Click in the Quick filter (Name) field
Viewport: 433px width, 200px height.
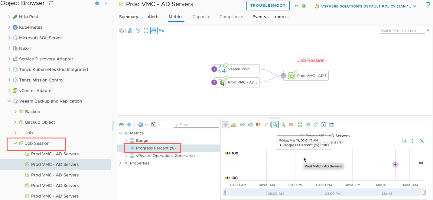402,30
